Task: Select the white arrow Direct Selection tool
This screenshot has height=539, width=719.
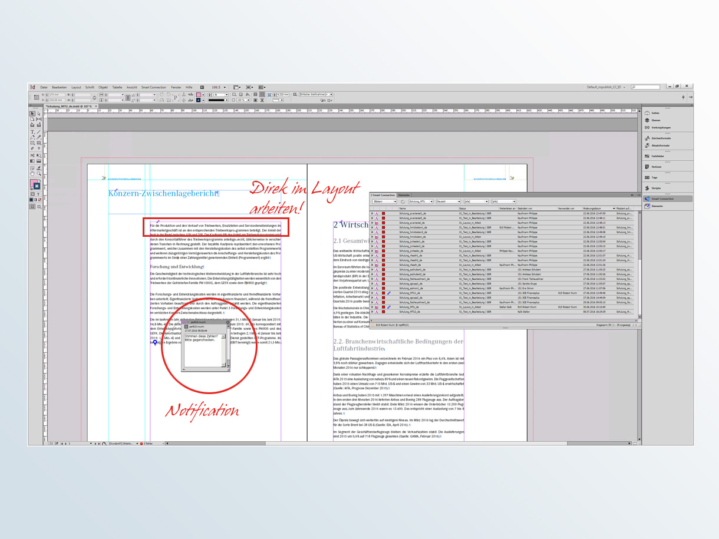Action: tap(39, 114)
